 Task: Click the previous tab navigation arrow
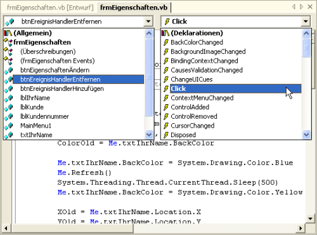pos(294,7)
